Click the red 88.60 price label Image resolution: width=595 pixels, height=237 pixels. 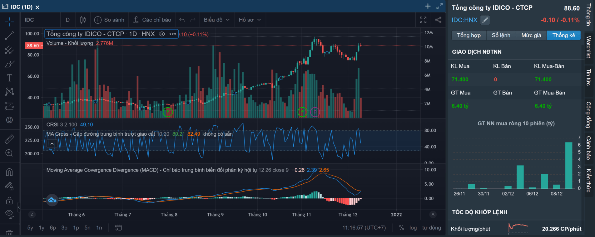point(33,46)
